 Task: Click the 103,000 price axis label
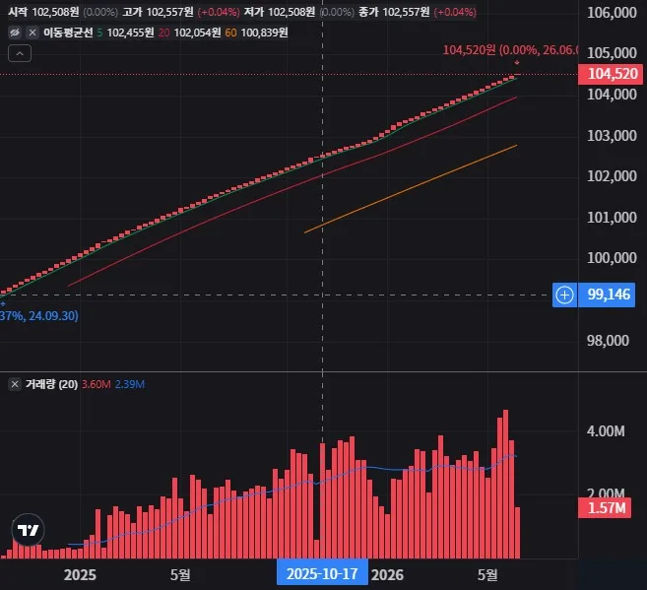click(612, 136)
